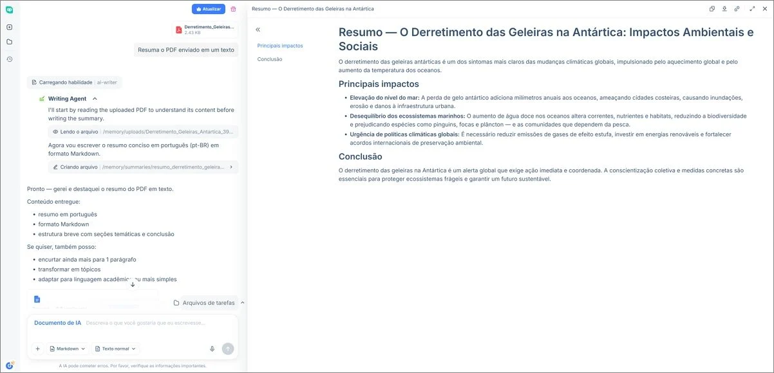The image size is (774, 373).
Task: Activate the voice input microphone
Action: pos(212,348)
